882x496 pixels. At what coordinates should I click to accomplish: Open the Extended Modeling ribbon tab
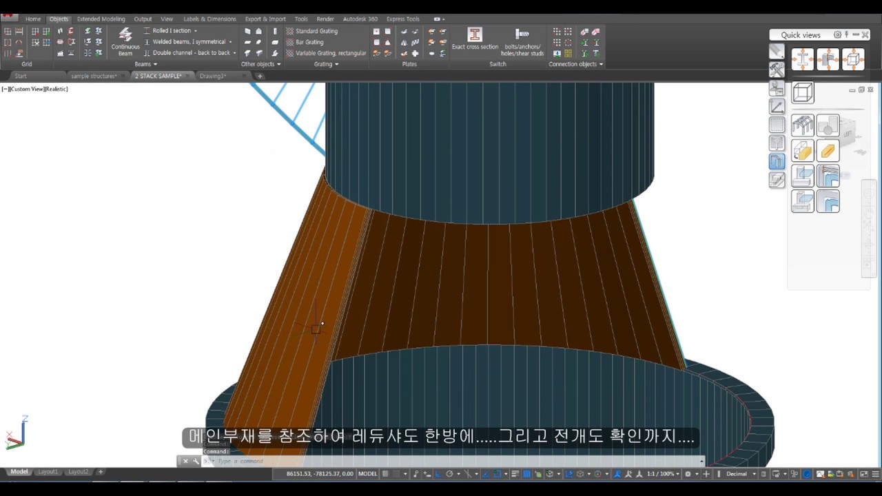[x=101, y=19]
